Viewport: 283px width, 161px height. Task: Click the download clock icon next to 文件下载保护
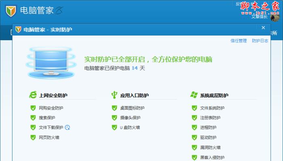tap(68, 128)
